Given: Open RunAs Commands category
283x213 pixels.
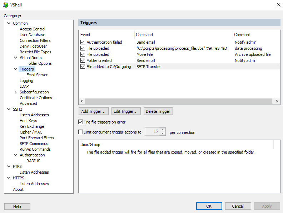Looking at the screenshot, I should [x=35, y=149].
